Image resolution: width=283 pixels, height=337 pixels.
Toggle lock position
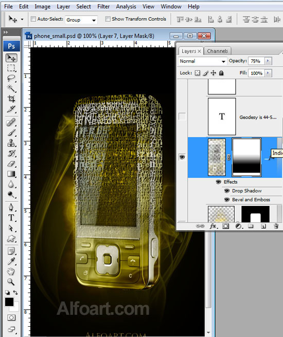click(x=214, y=73)
